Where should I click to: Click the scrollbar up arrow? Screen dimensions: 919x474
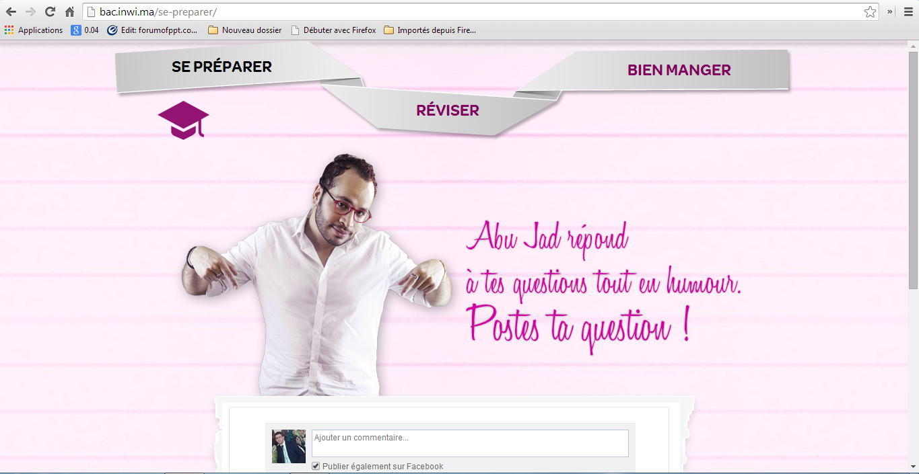click(913, 46)
